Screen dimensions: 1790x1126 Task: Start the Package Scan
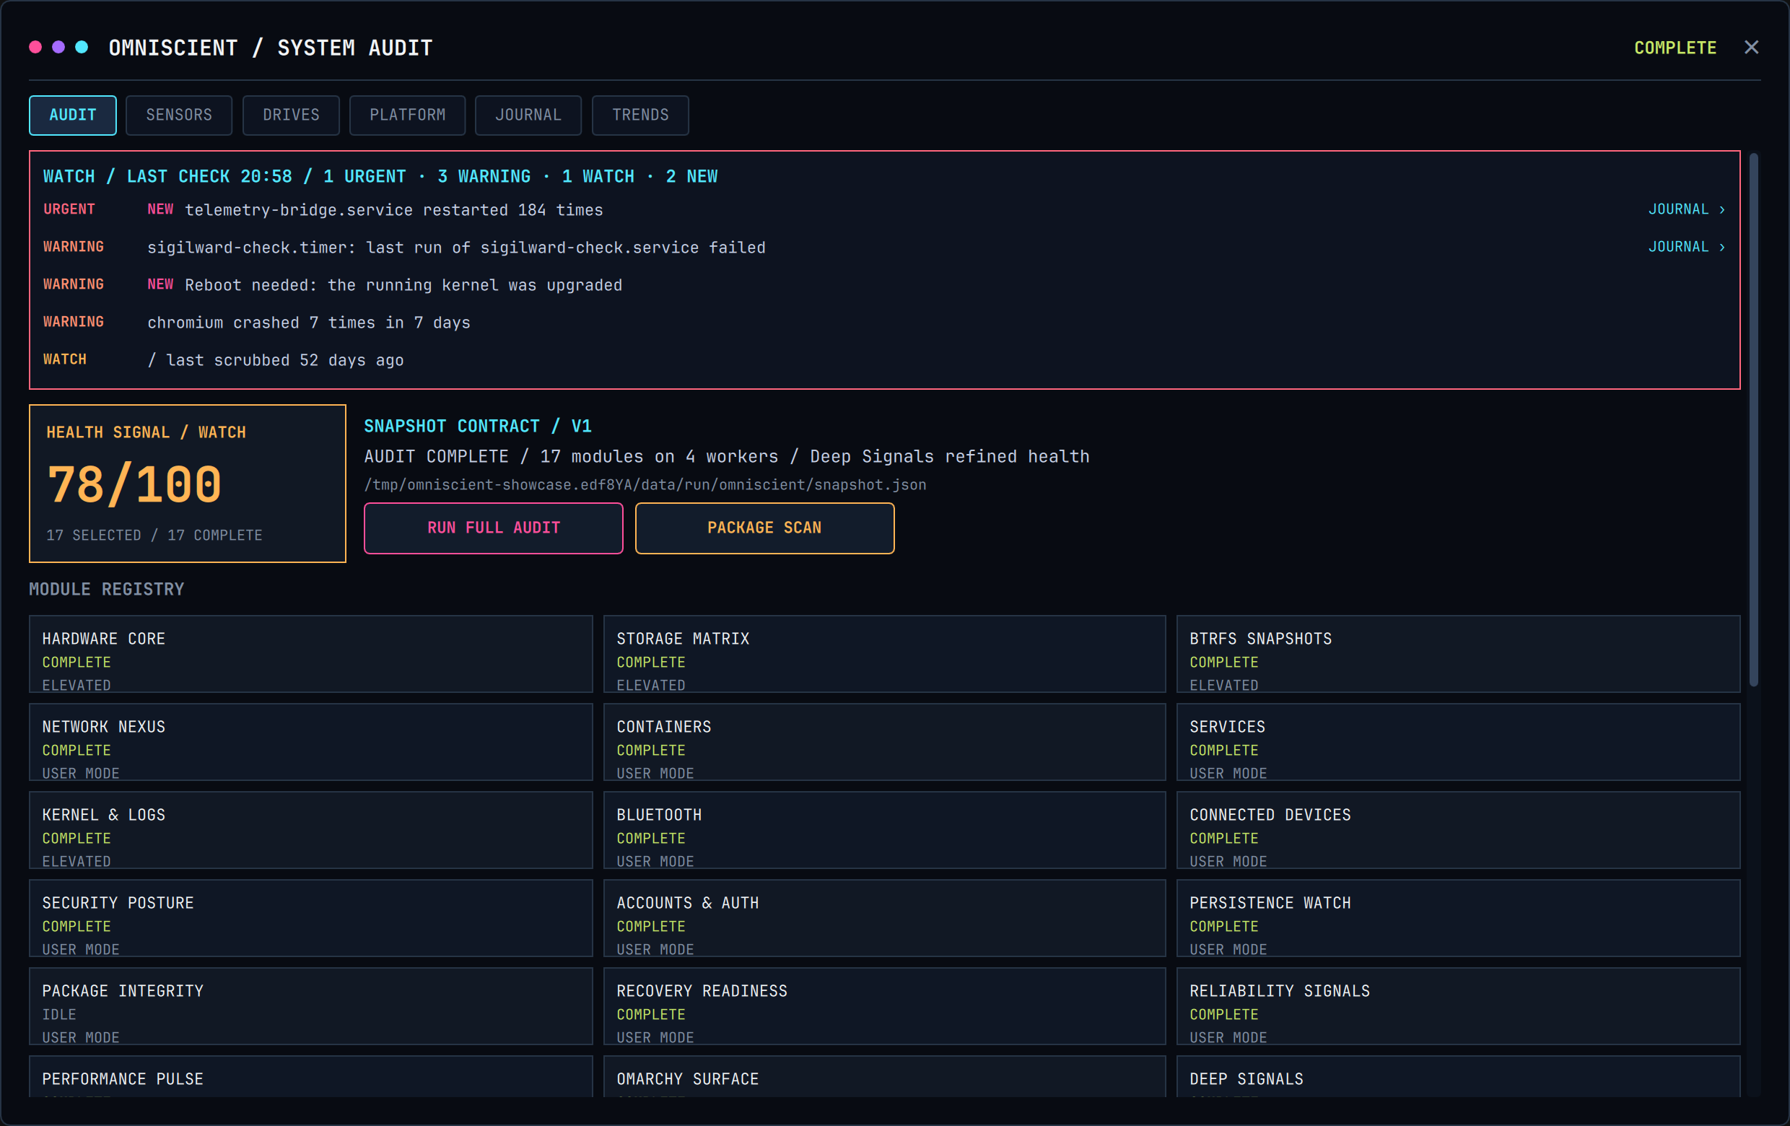(x=764, y=528)
